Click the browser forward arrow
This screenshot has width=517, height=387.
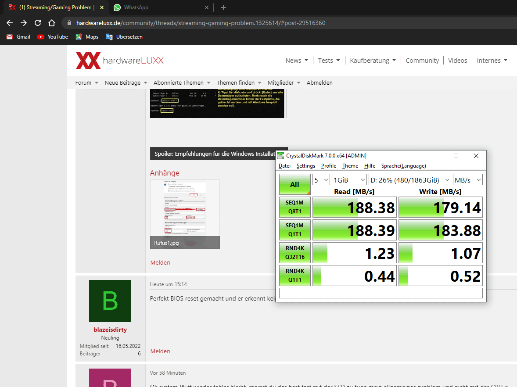[x=24, y=23]
